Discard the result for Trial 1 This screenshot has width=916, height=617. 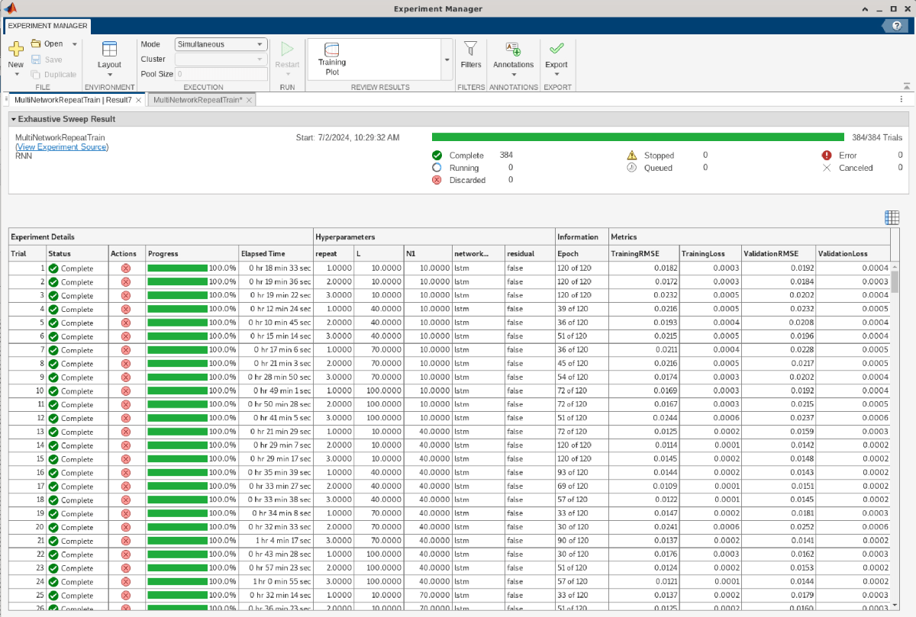tap(125, 268)
